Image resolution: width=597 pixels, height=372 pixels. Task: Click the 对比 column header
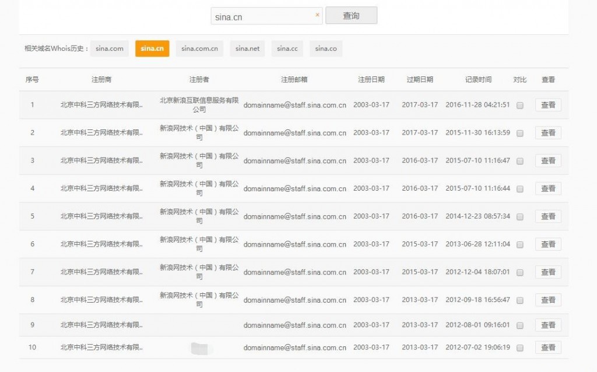519,79
